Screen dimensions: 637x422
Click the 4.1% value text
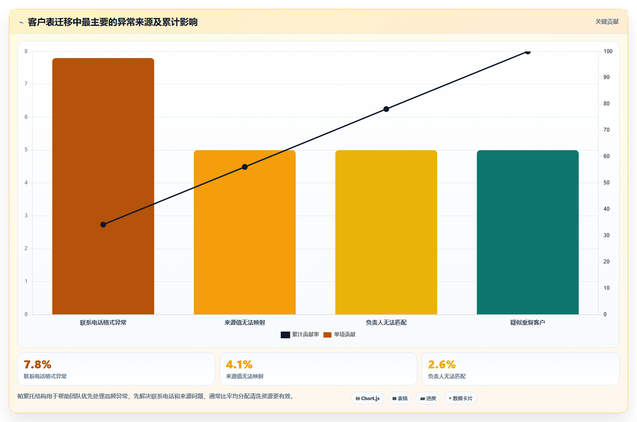(239, 365)
